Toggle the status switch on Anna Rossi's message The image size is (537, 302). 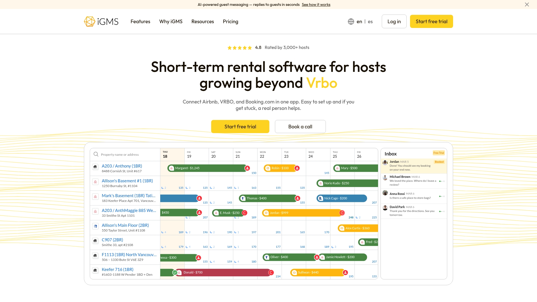[442, 196]
